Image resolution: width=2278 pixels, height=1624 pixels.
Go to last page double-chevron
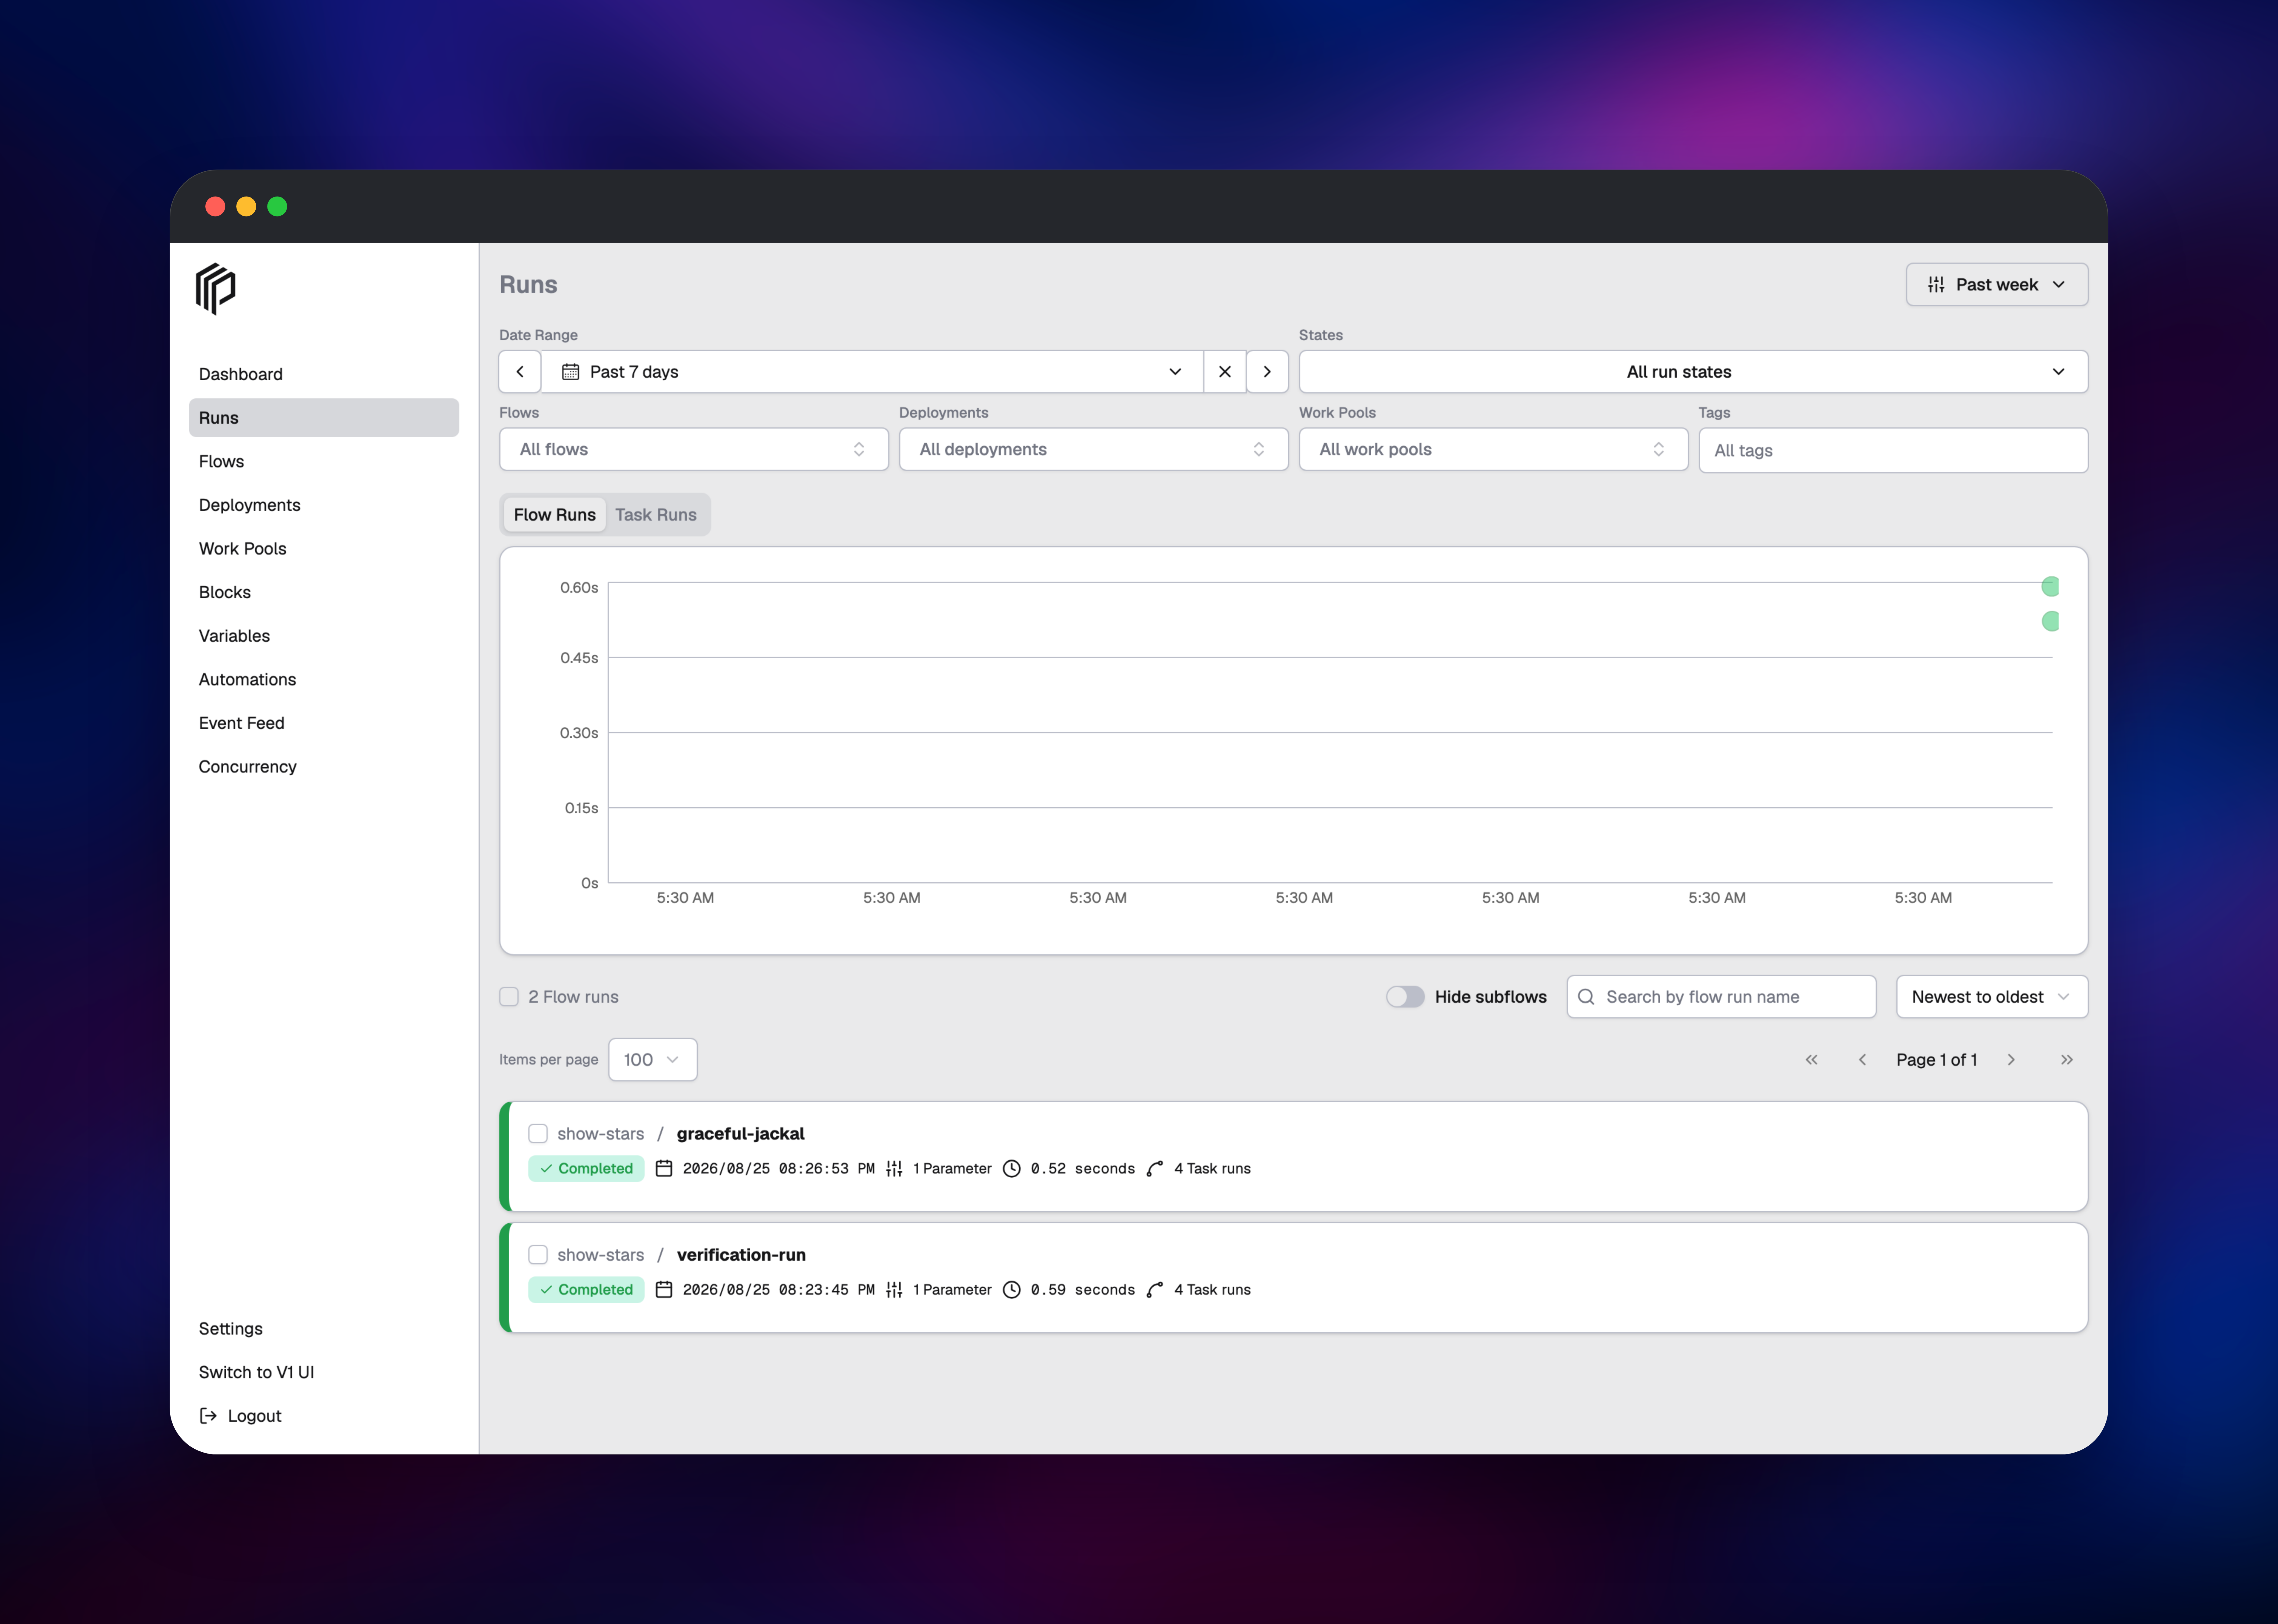pyautogui.click(x=2067, y=1060)
